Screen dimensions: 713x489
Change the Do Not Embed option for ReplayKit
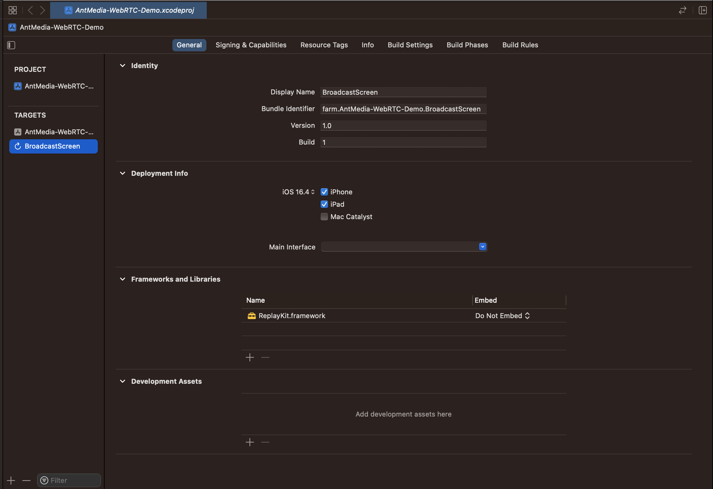click(x=503, y=316)
